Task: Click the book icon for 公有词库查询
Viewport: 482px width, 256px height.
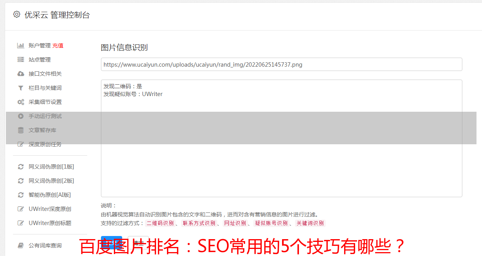Action: pyautogui.click(x=21, y=245)
